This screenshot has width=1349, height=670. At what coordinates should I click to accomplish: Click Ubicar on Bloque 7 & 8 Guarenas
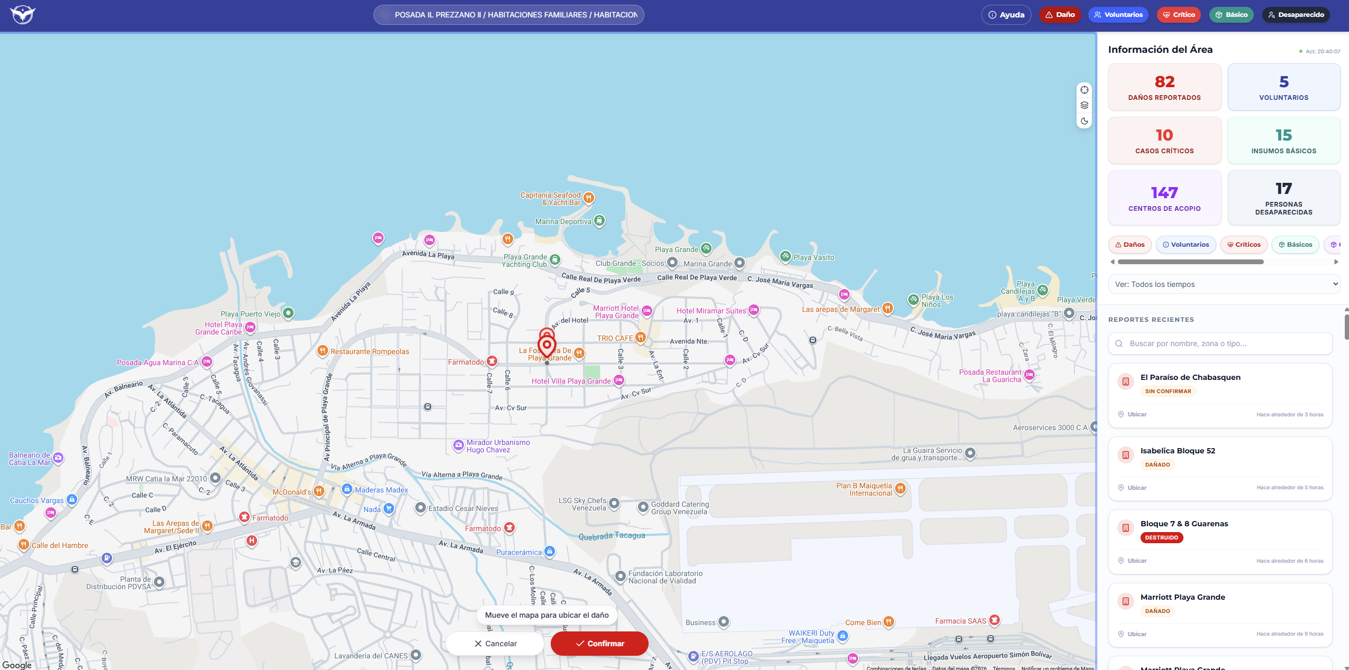pyautogui.click(x=1132, y=561)
